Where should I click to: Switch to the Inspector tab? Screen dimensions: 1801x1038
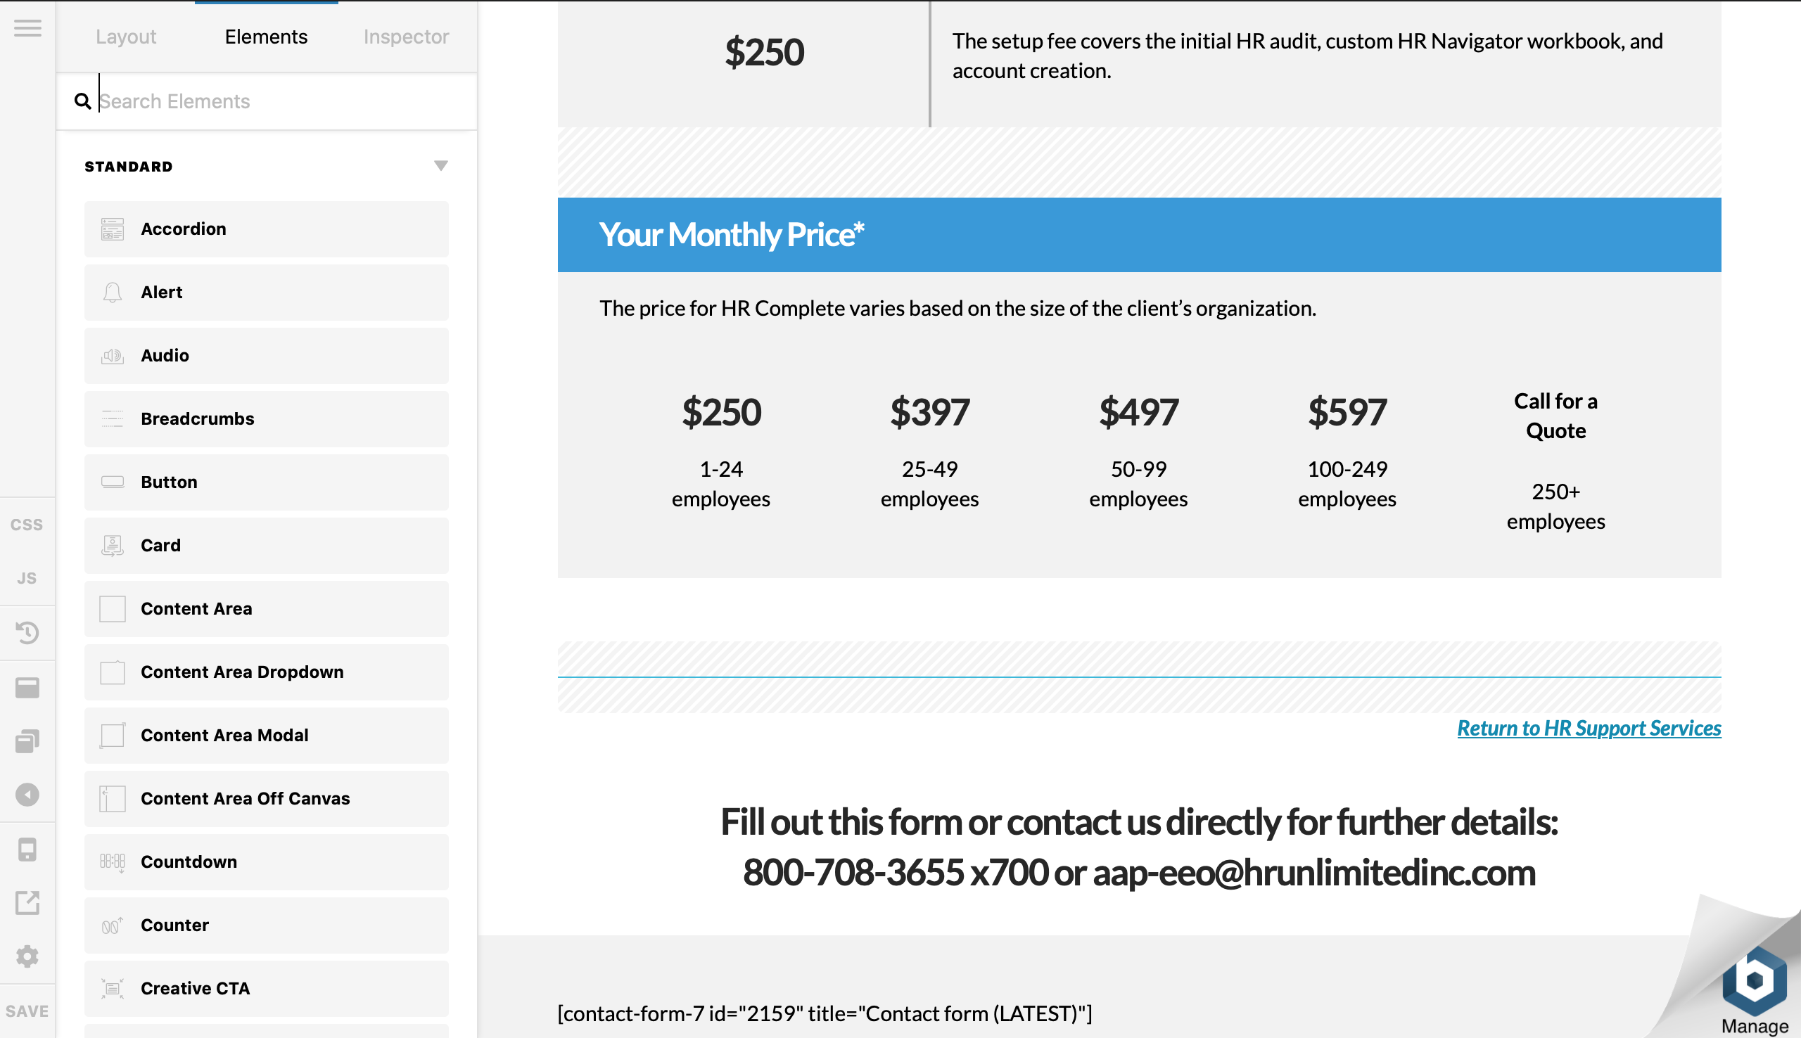pyautogui.click(x=406, y=37)
